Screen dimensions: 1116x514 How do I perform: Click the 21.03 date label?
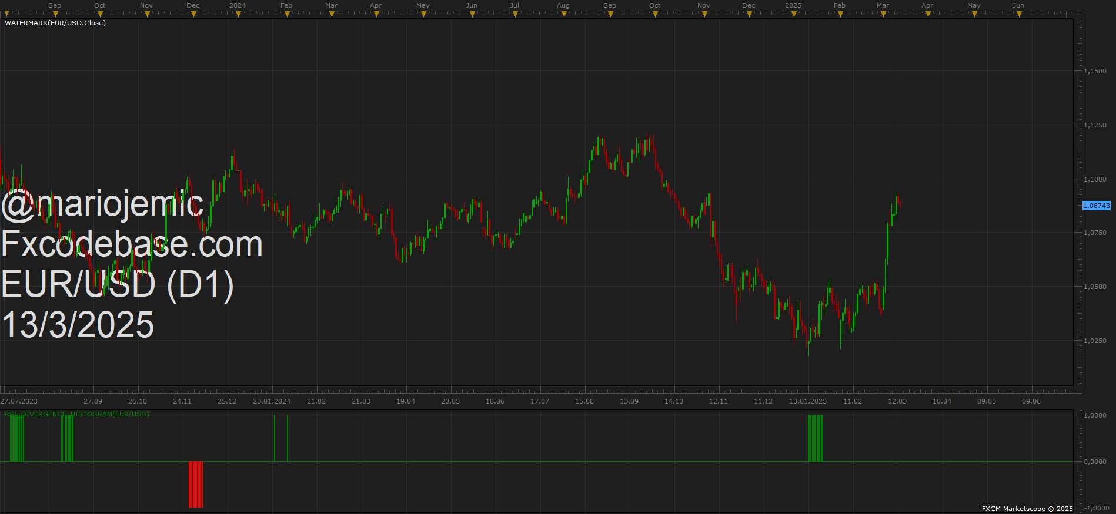(361, 401)
